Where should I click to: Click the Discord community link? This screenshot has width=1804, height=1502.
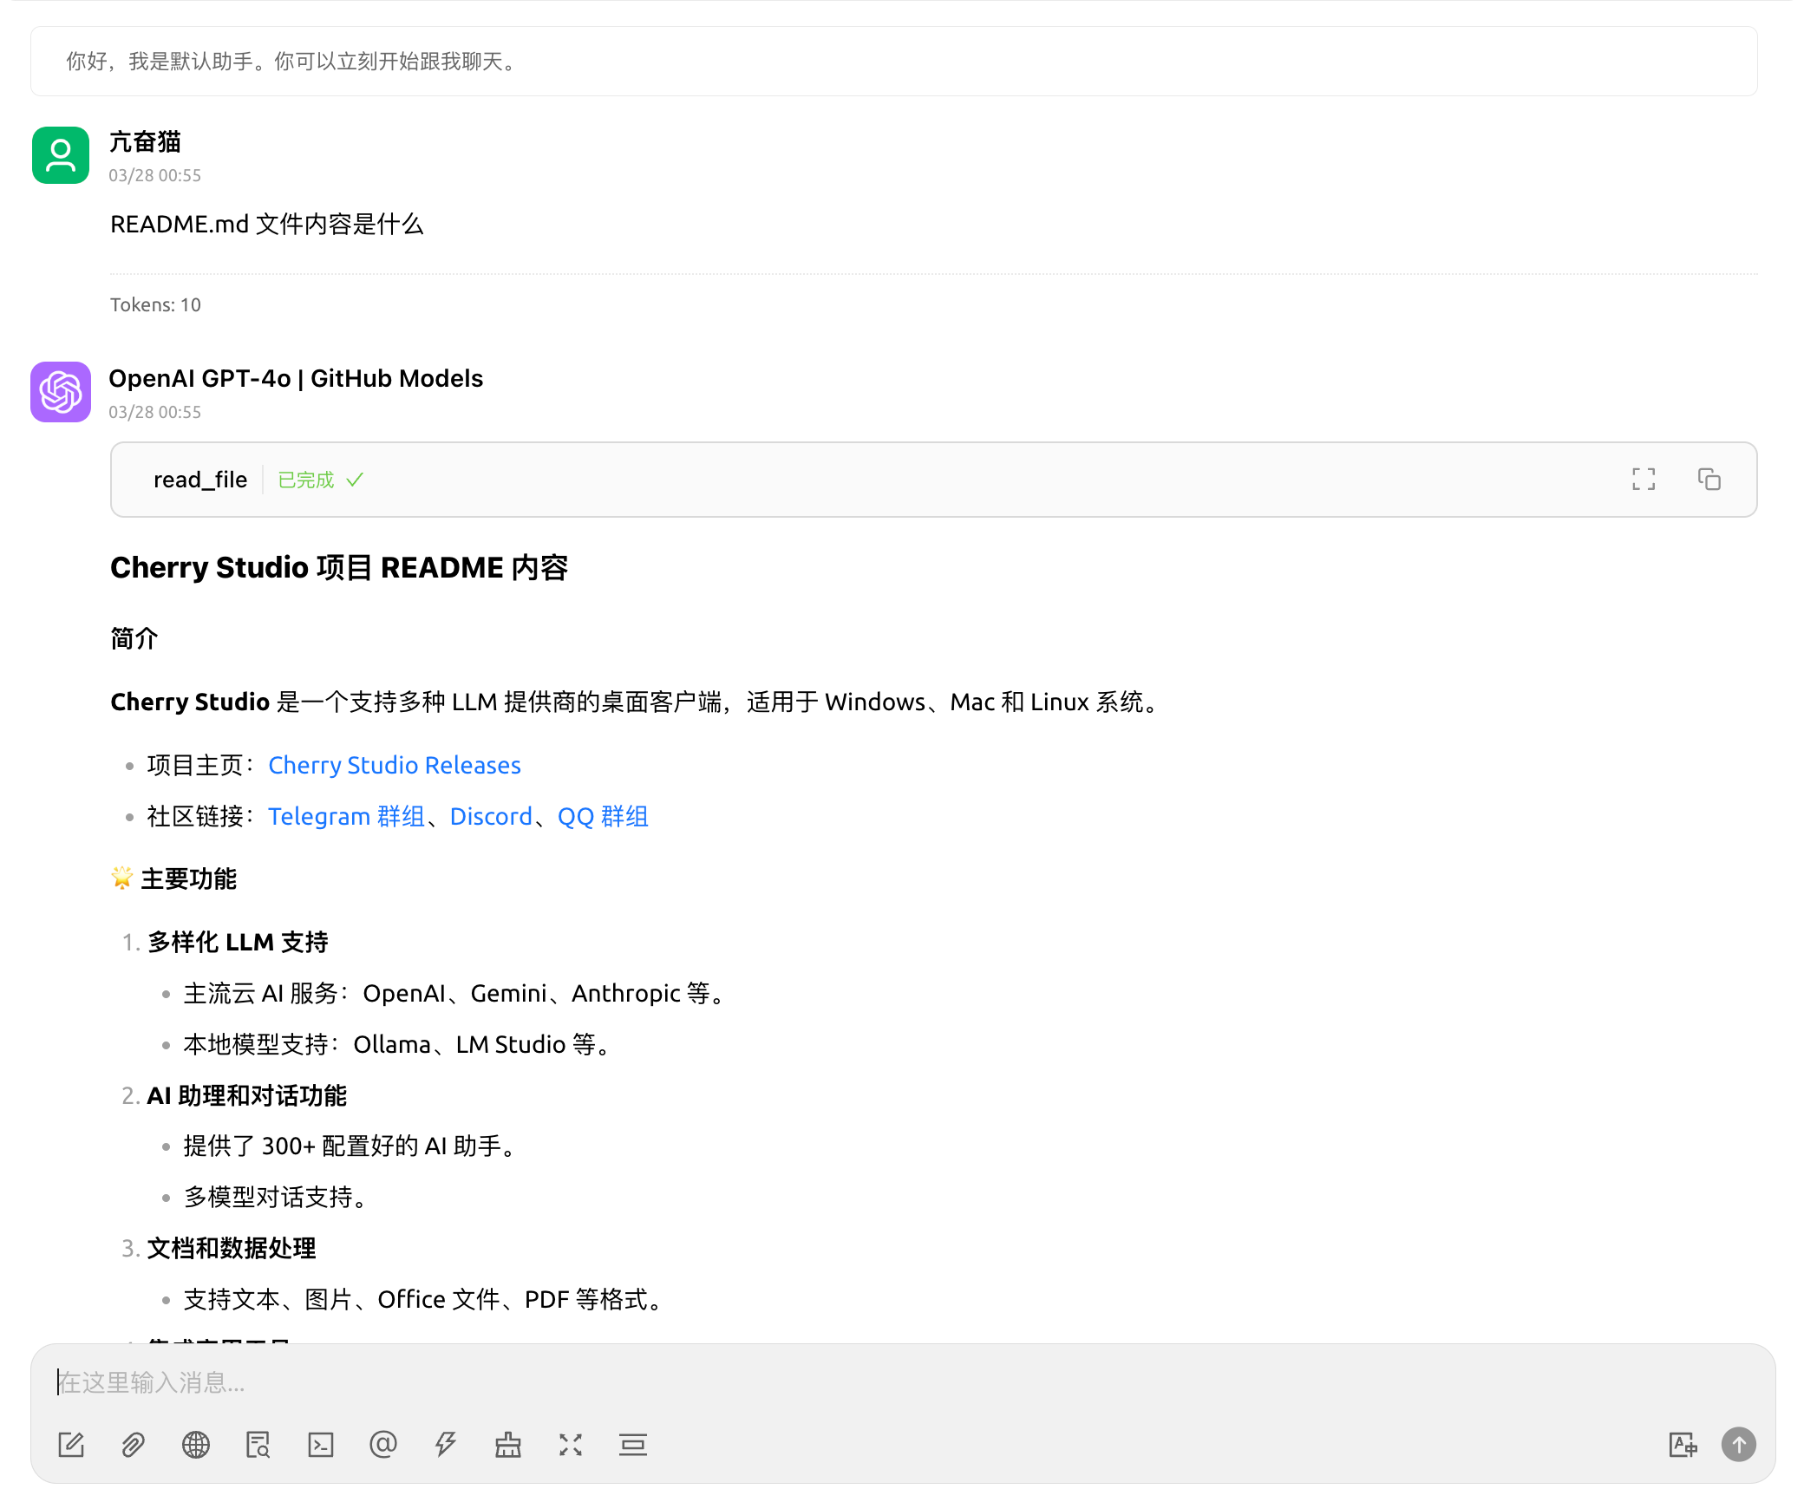(491, 816)
